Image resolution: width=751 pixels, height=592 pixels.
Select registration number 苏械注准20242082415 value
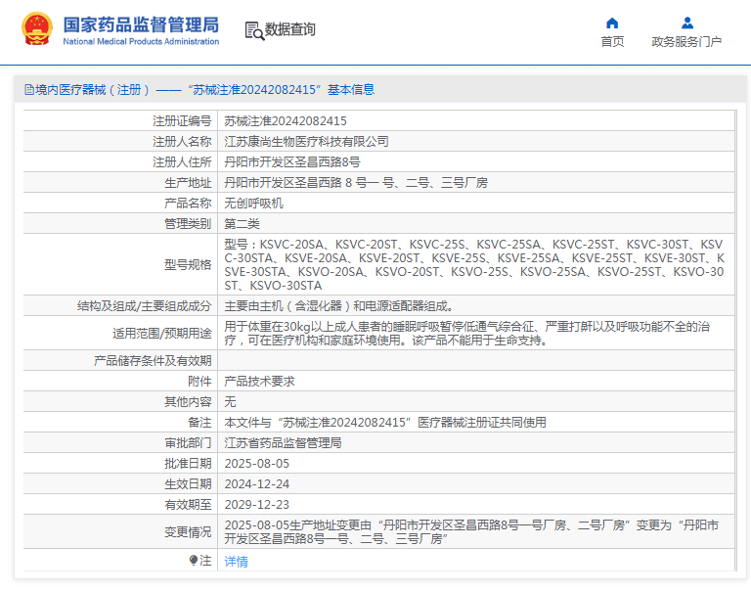click(286, 121)
